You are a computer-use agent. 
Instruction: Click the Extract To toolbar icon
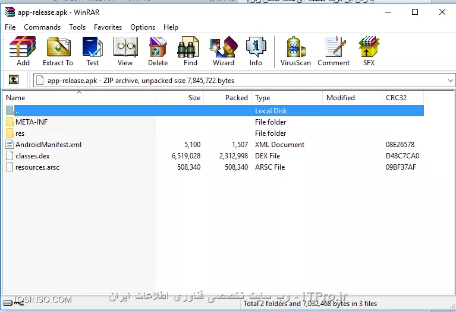[x=58, y=51]
